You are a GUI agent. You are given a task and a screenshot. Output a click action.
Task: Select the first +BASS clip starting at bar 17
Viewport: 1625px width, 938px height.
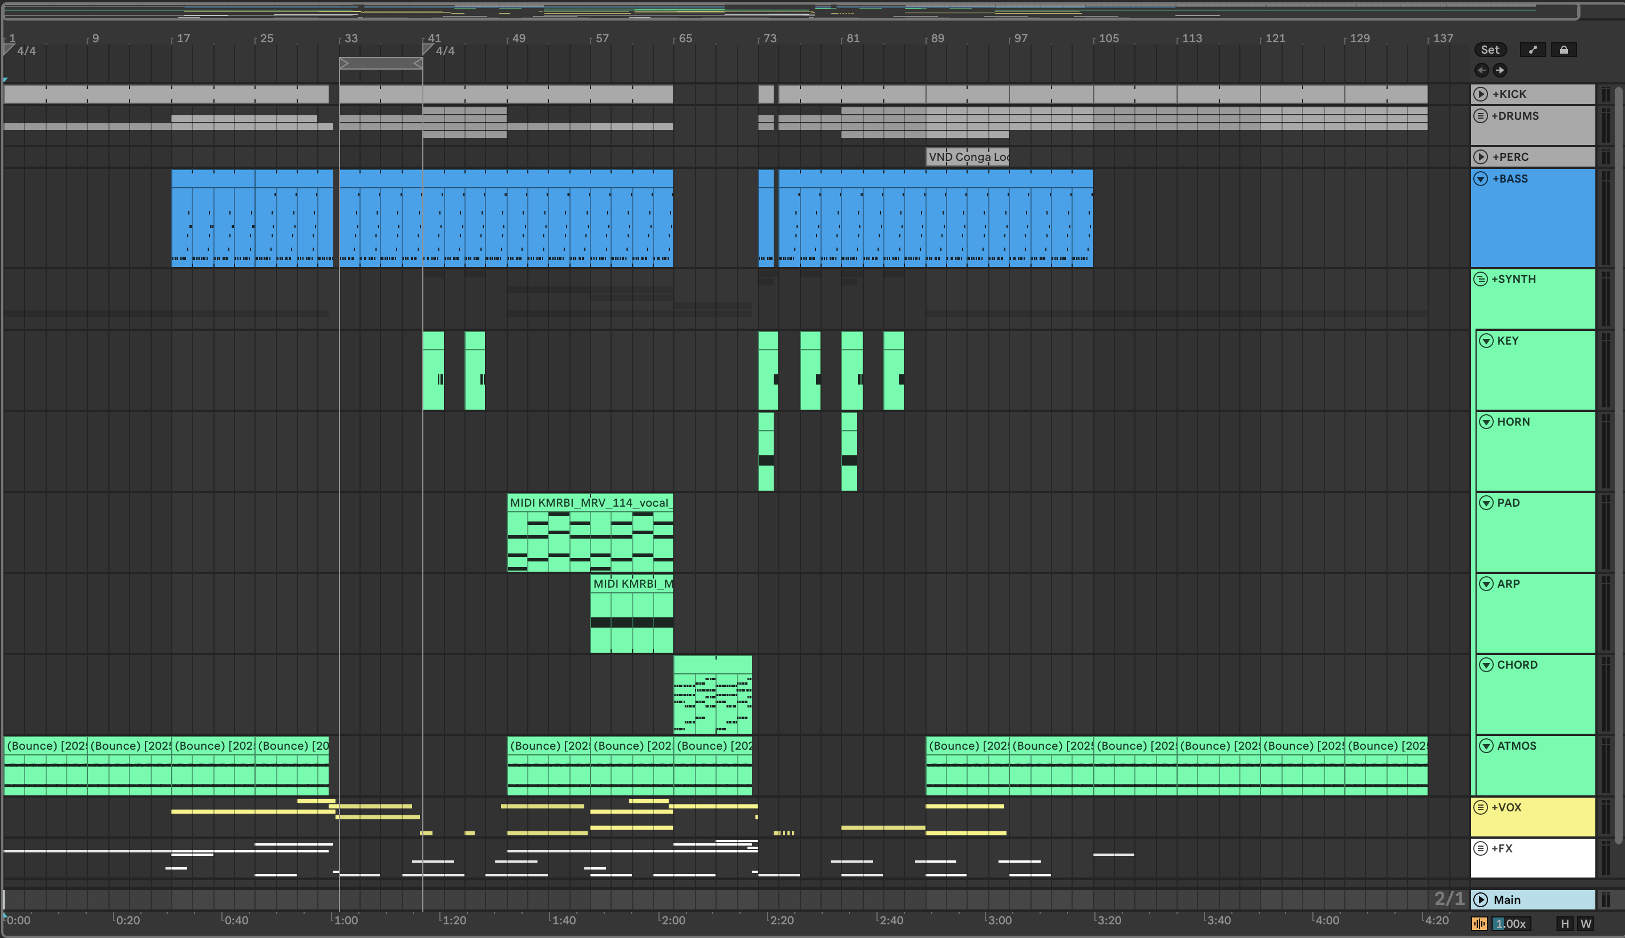pos(213,219)
